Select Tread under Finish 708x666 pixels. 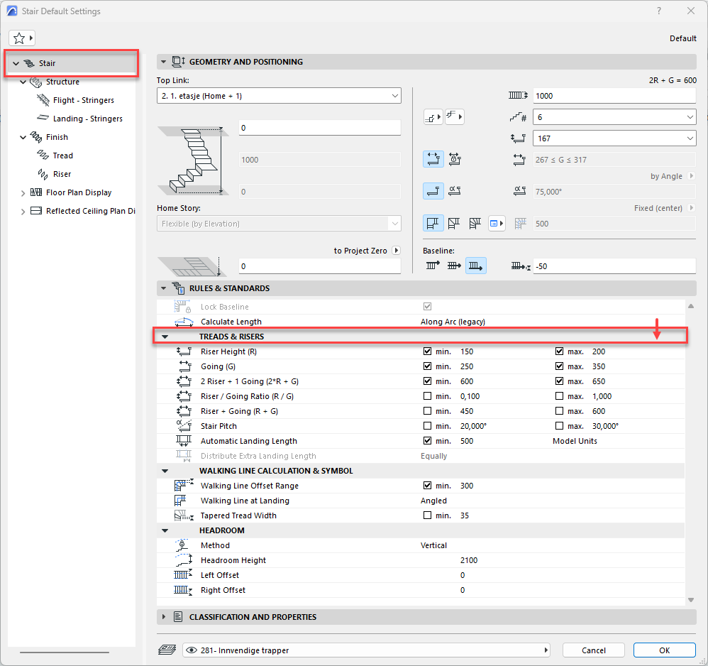[62, 155]
